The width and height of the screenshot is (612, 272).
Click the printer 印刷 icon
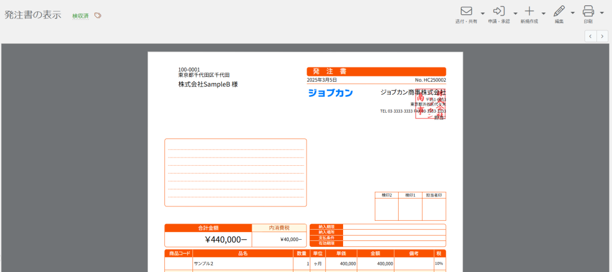click(588, 11)
